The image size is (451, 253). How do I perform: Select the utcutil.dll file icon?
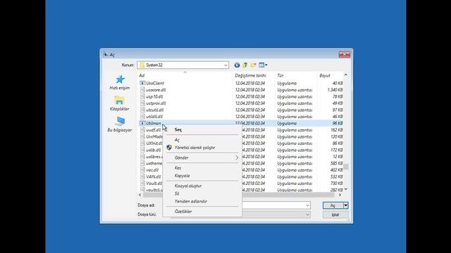pos(142,110)
